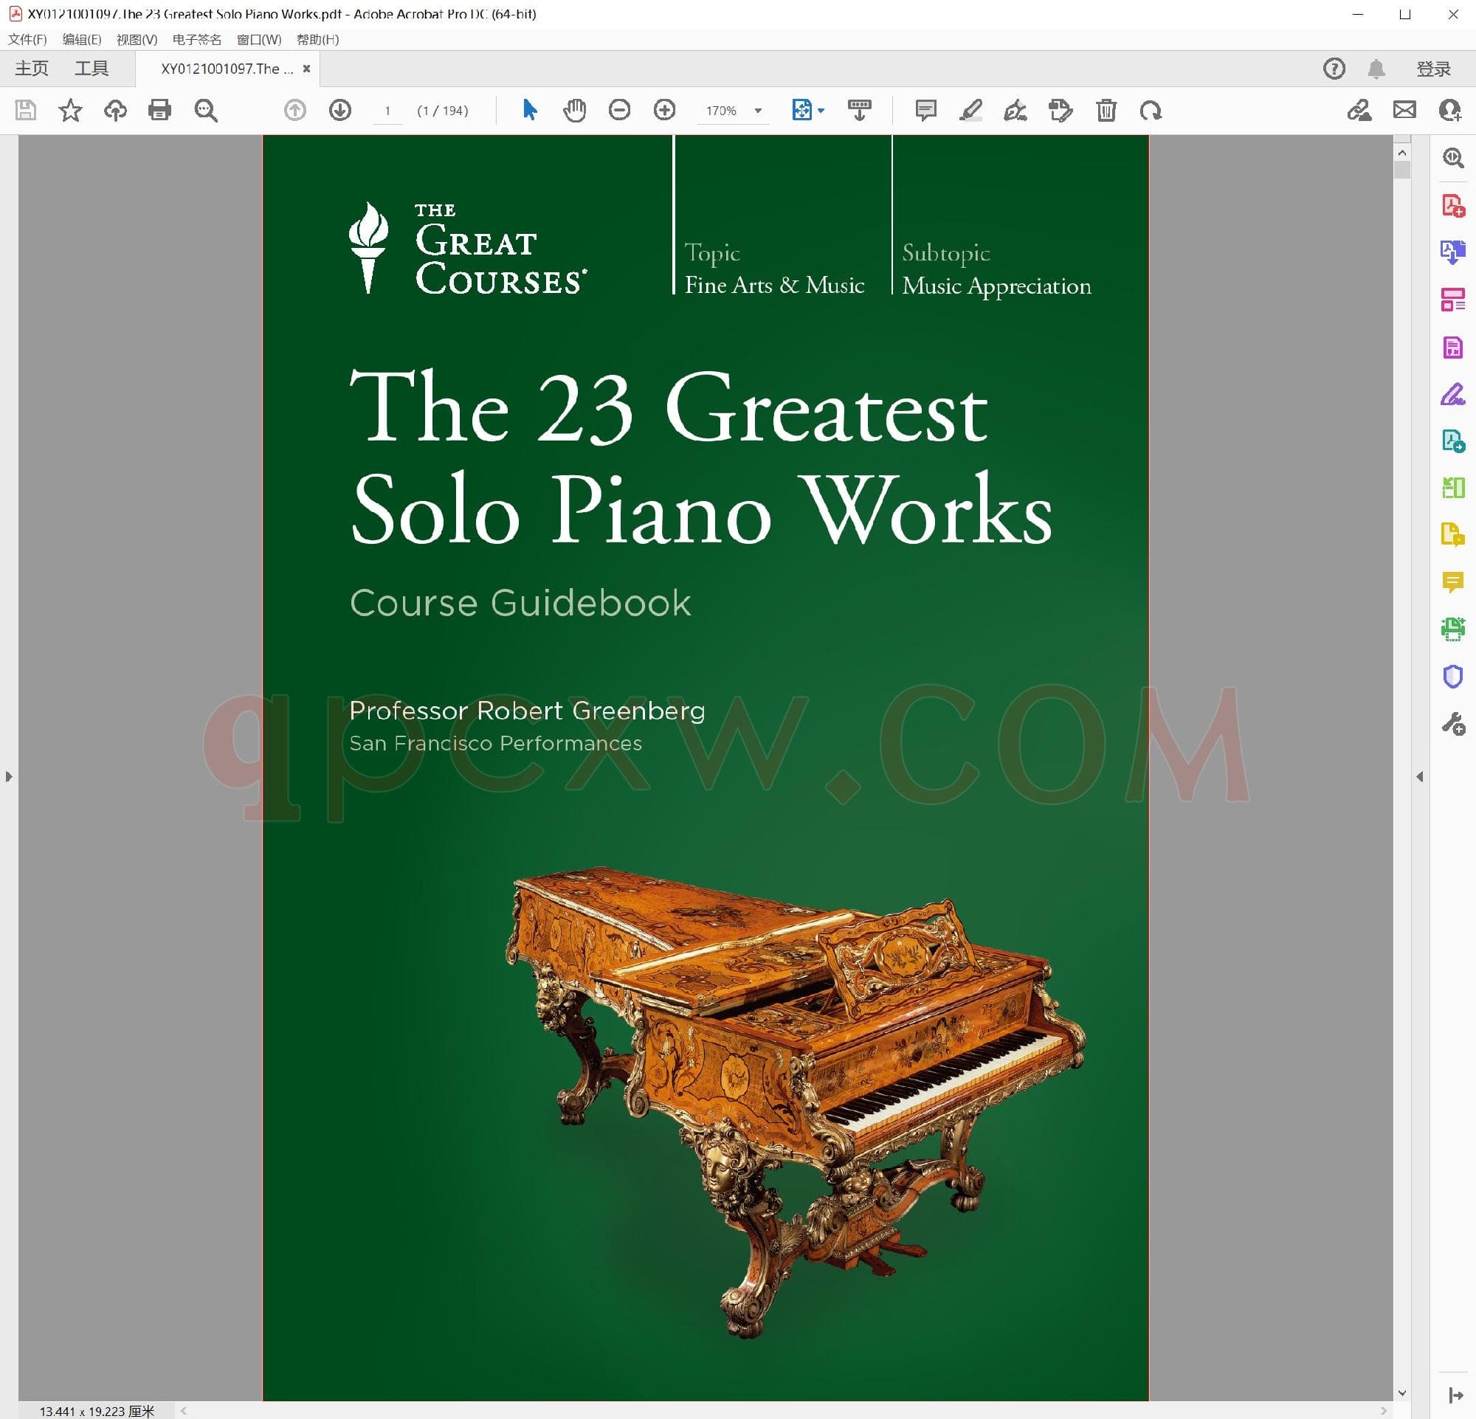Expand the left navigation pane
The height and width of the screenshot is (1419, 1476).
point(8,776)
